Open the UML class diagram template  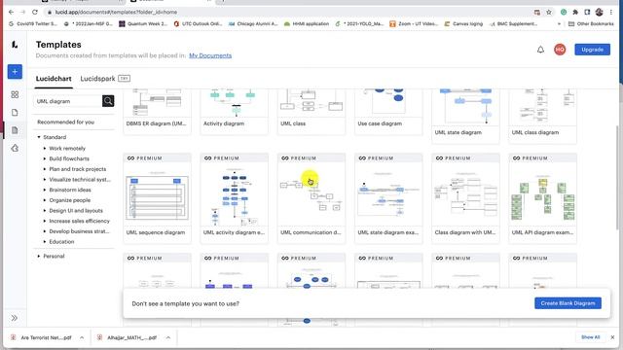coord(542,116)
